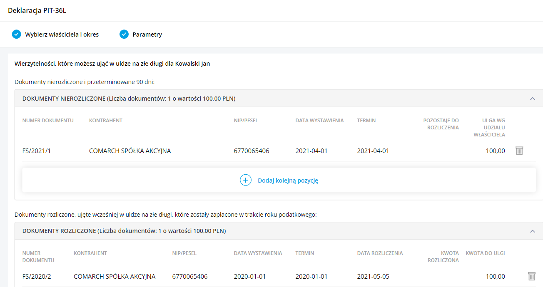The image size is (543, 287).
Task: Delete settled document FS/2020/2 with trash icon
Action: [x=531, y=276]
